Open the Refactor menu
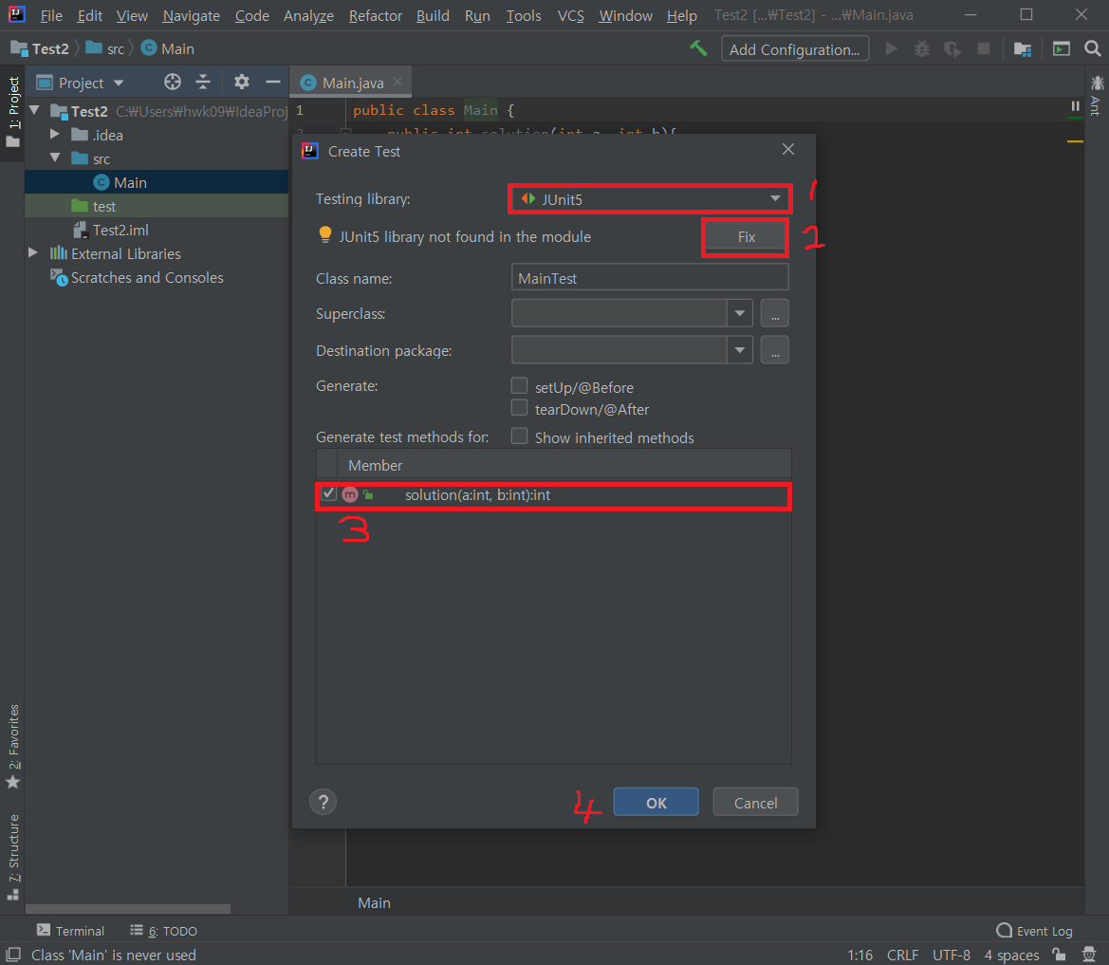The width and height of the screenshot is (1109, 965). [375, 15]
